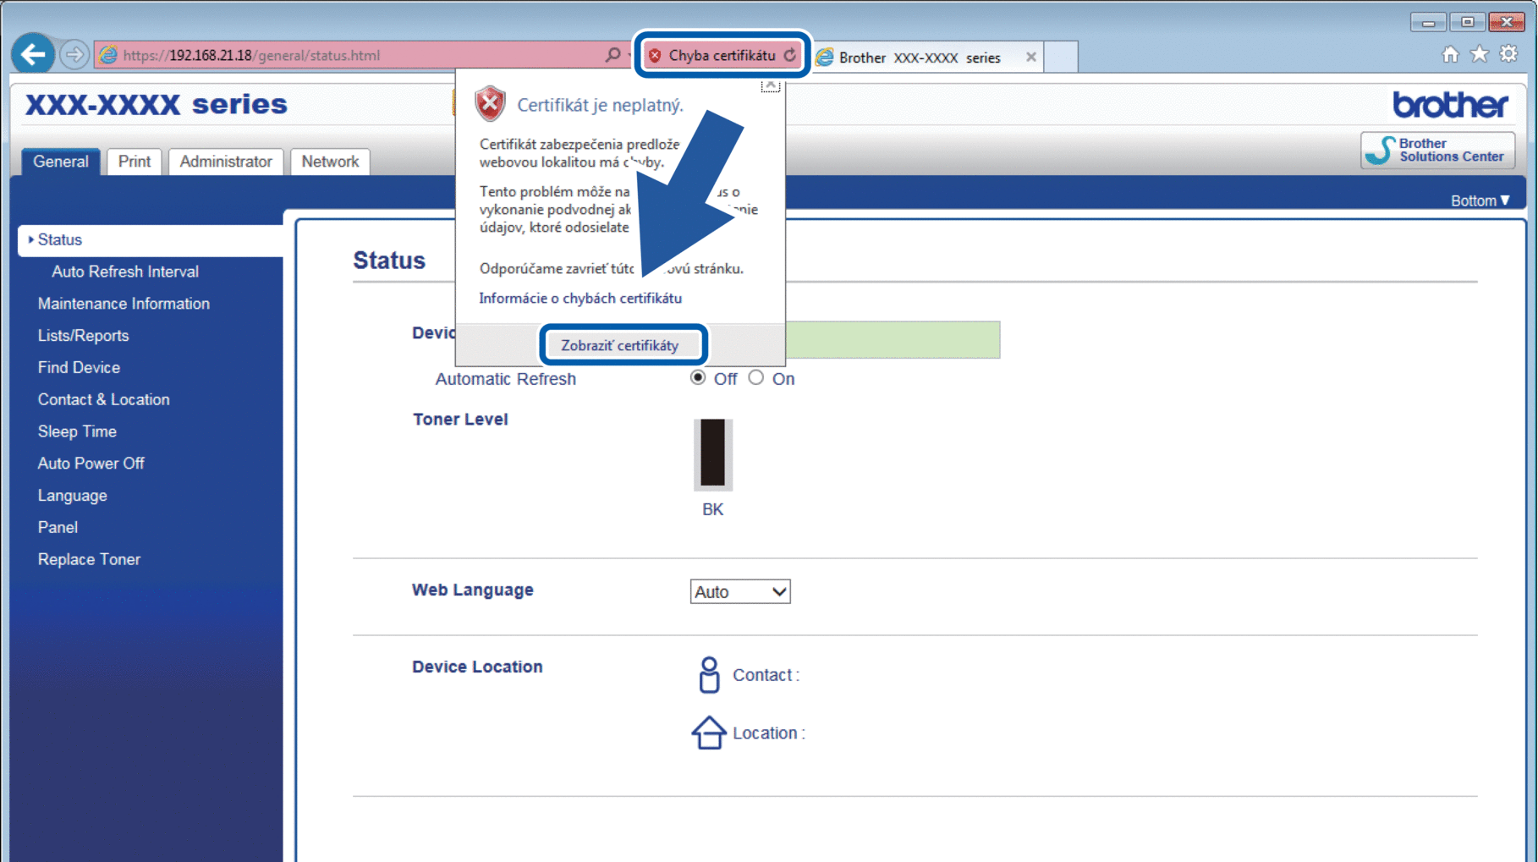Switch to the Network tab

[330, 162]
